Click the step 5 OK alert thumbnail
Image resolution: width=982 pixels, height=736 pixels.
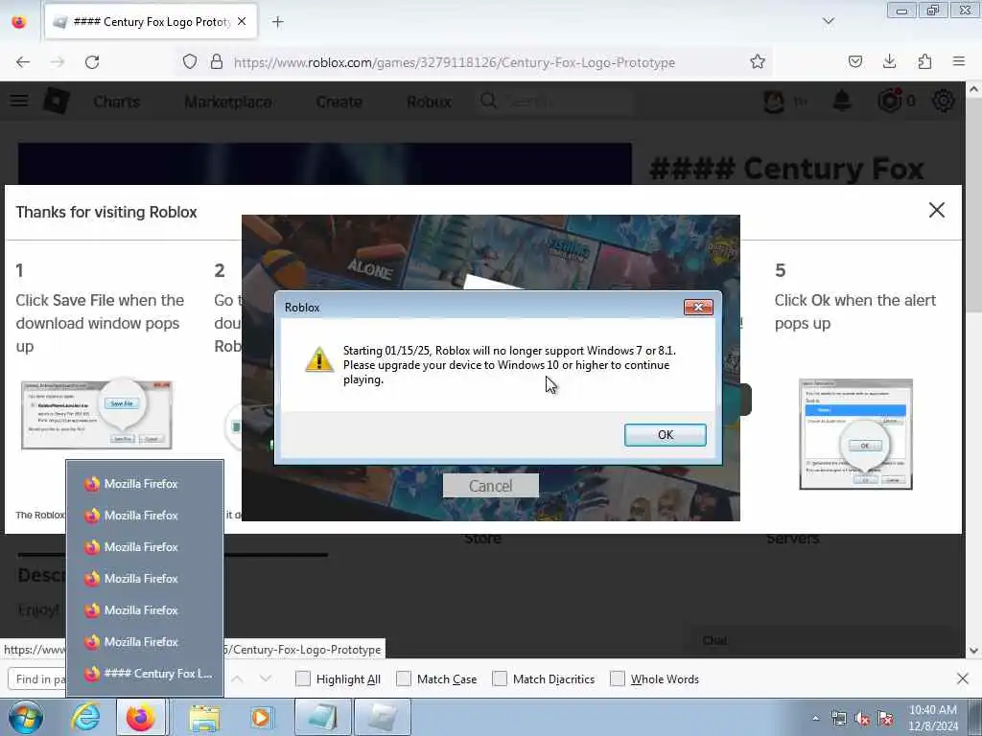(855, 434)
